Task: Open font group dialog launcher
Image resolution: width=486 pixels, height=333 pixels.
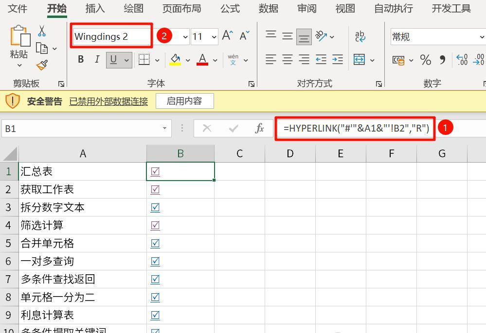Action: point(252,83)
